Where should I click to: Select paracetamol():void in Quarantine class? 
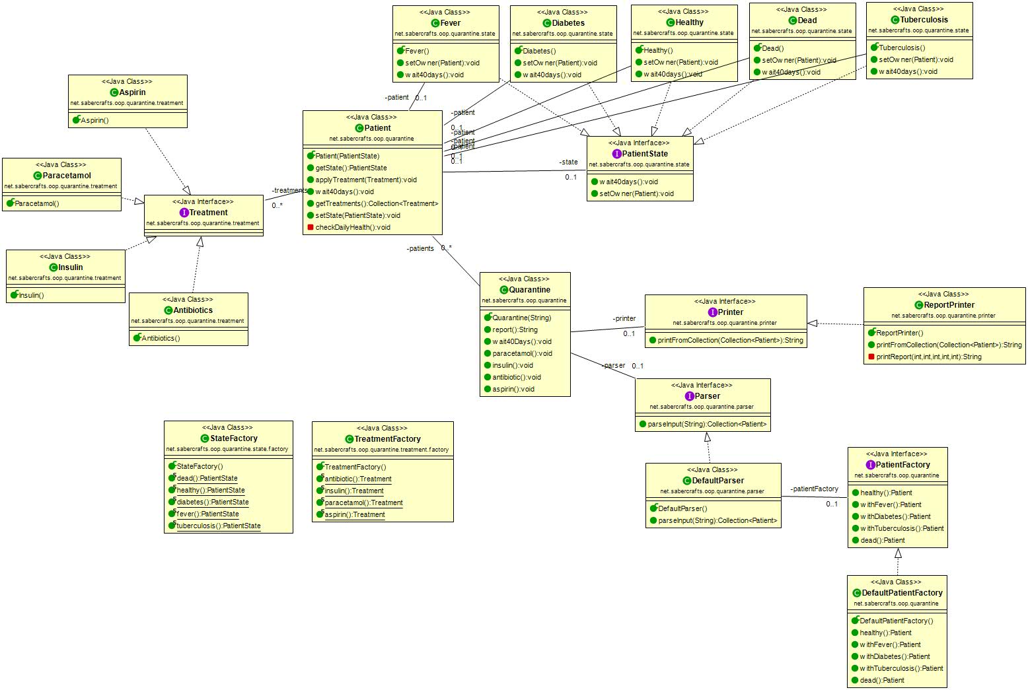(x=522, y=354)
